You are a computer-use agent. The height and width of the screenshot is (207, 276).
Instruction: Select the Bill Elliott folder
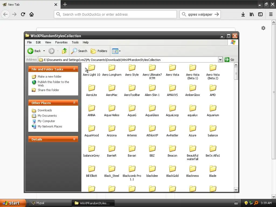click(x=92, y=171)
